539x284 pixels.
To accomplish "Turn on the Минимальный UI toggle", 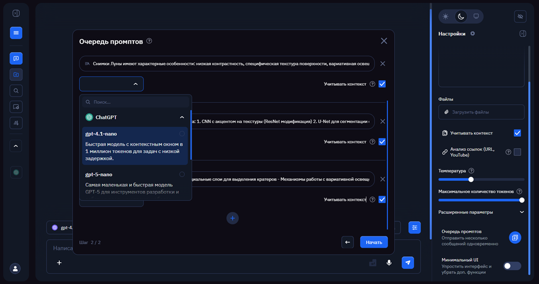I will pyautogui.click(x=512, y=266).
